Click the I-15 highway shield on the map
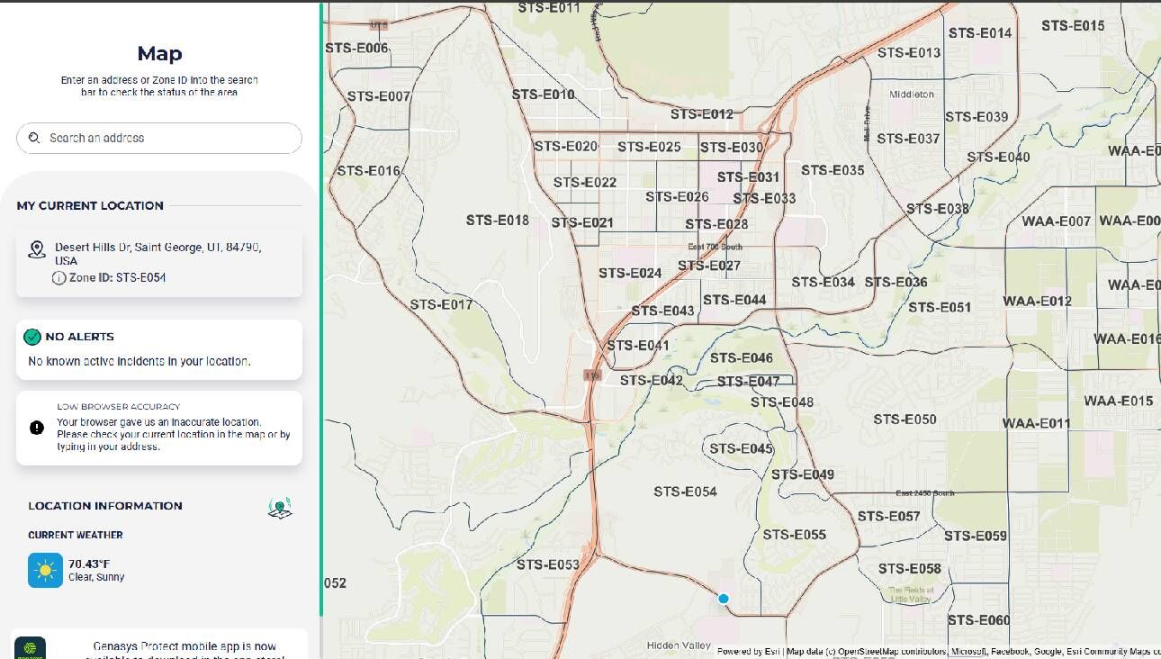The height and width of the screenshot is (659, 1161). point(591,375)
